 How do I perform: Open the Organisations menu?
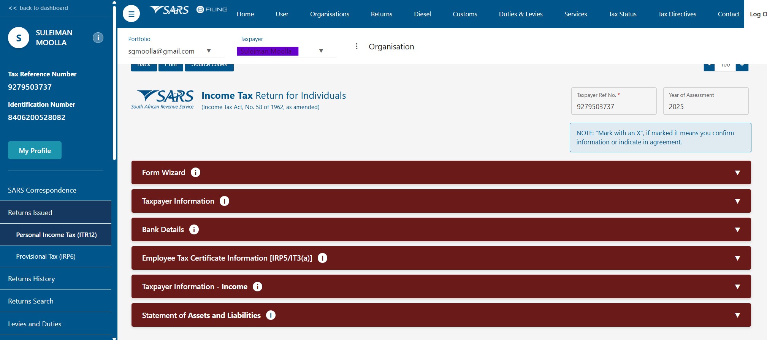330,14
